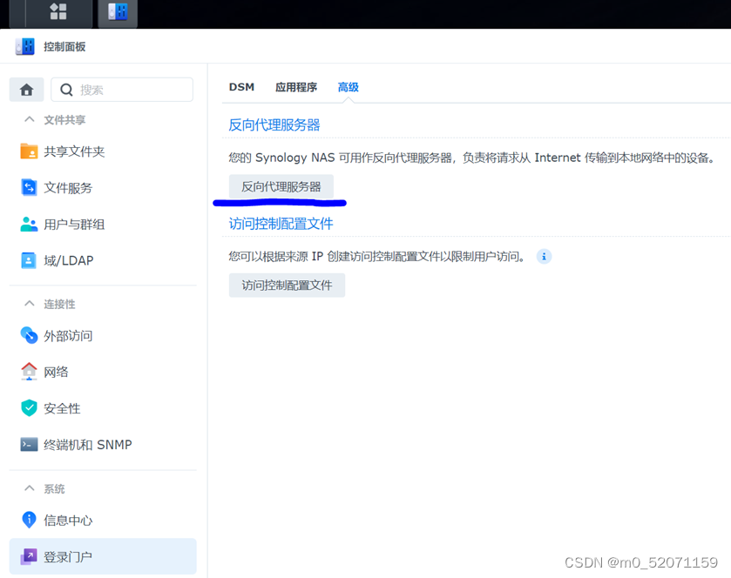The width and height of the screenshot is (731, 578).
Task: Select the 高级 tab
Action: click(x=349, y=87)
